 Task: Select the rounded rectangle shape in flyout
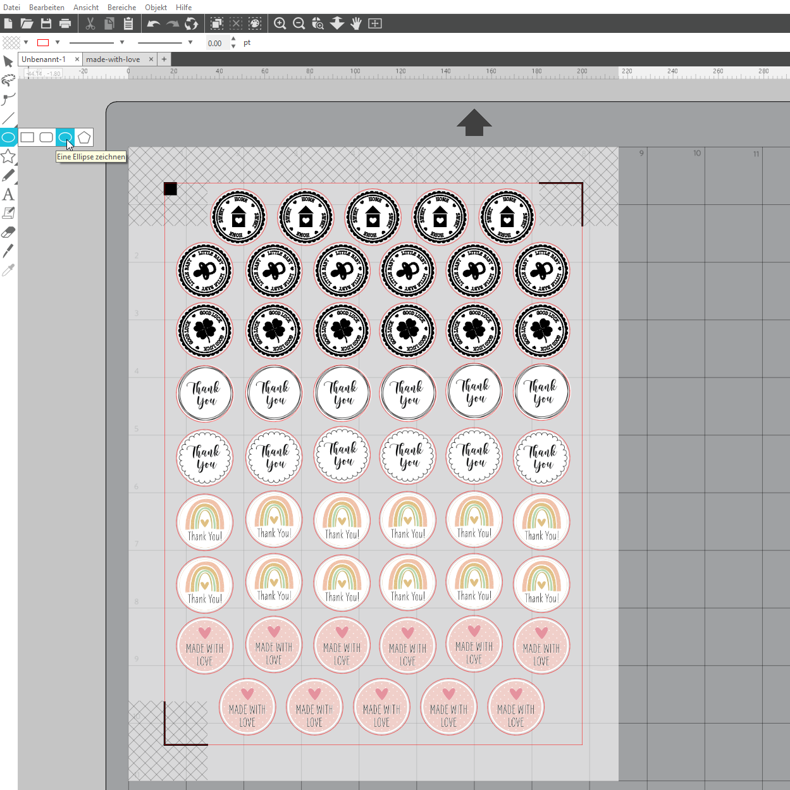click(46, 137)
